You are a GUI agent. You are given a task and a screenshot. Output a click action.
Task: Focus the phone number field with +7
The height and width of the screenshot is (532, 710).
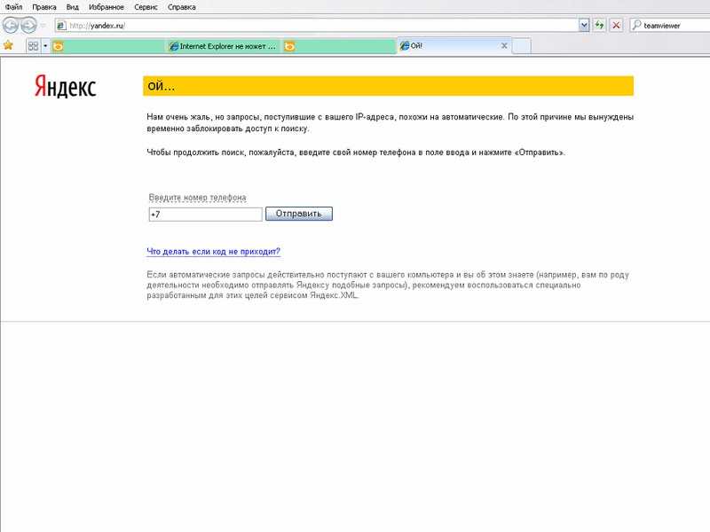[x=205, y=214]
